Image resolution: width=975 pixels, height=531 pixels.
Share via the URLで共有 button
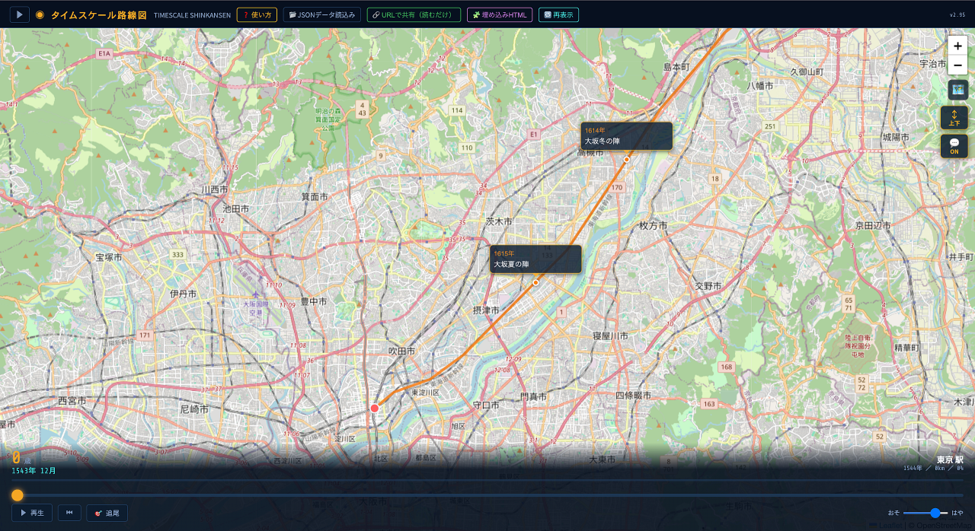click(414, 14)
